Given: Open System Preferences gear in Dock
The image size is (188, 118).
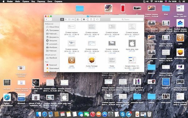Looking at the screenshot, I should point(111,114).
